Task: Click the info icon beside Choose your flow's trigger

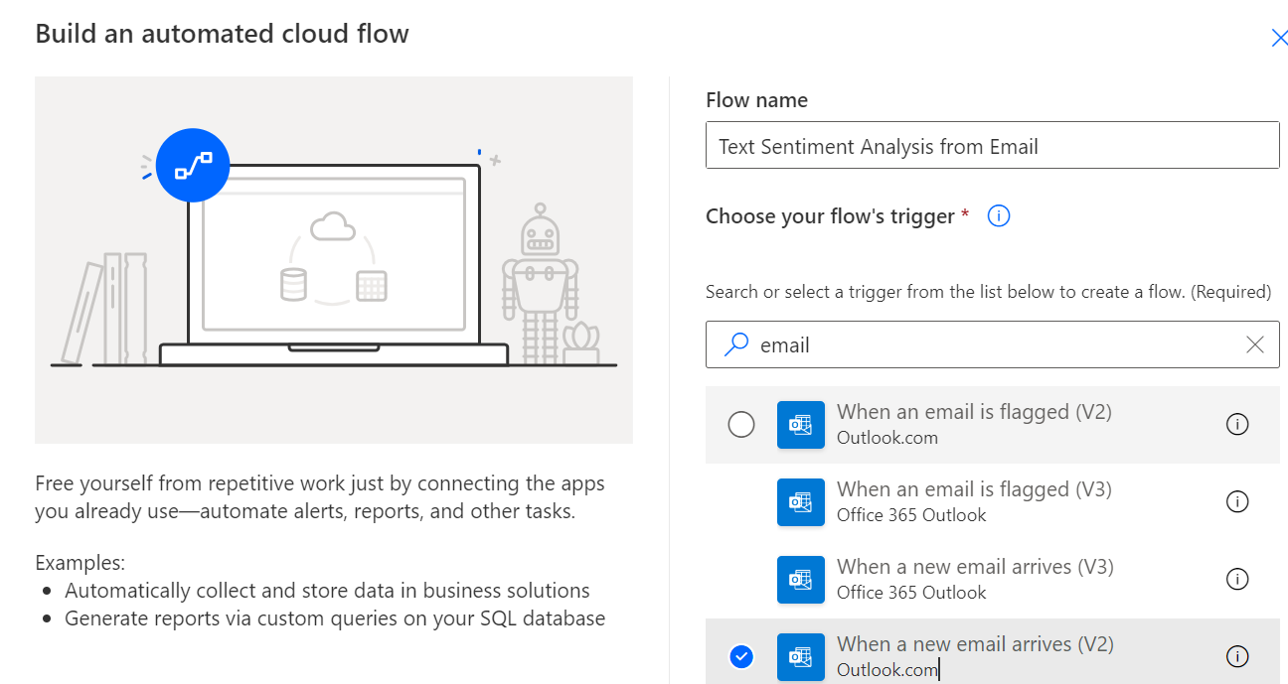Action: [999, 215]
